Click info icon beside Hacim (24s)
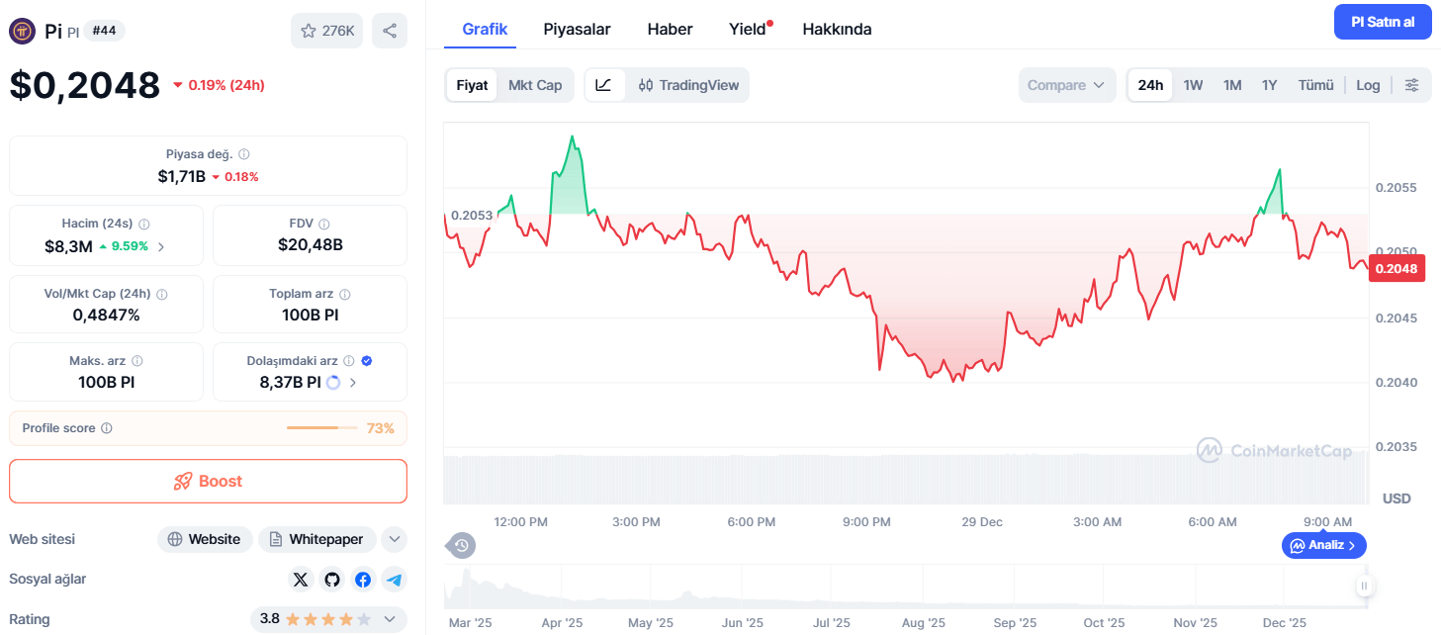1441x635 pixels. 143,225
